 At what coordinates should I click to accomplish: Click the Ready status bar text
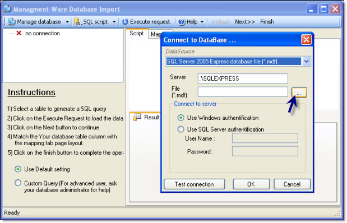click(12, 212)
